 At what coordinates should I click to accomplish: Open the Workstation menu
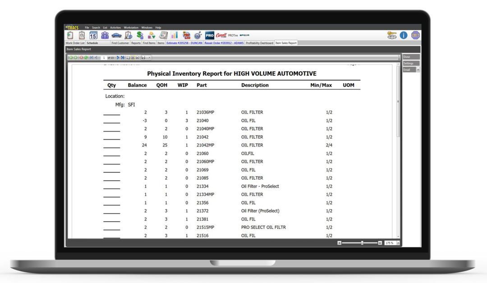131,27
